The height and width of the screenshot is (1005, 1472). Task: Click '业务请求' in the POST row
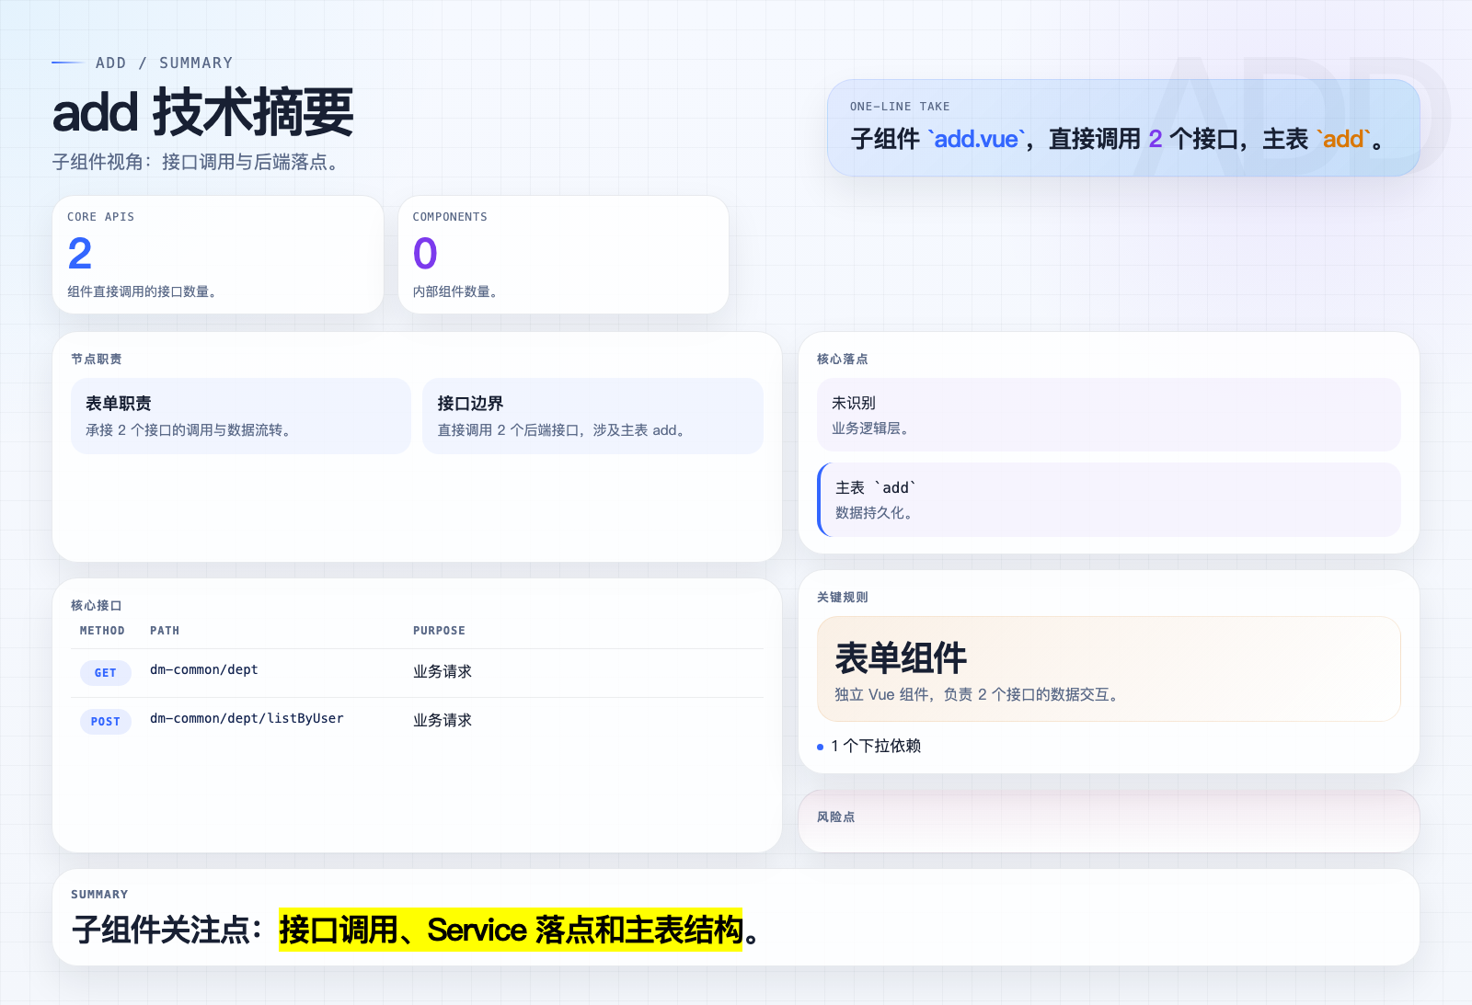pyautogui.click(x=443, y=720)
